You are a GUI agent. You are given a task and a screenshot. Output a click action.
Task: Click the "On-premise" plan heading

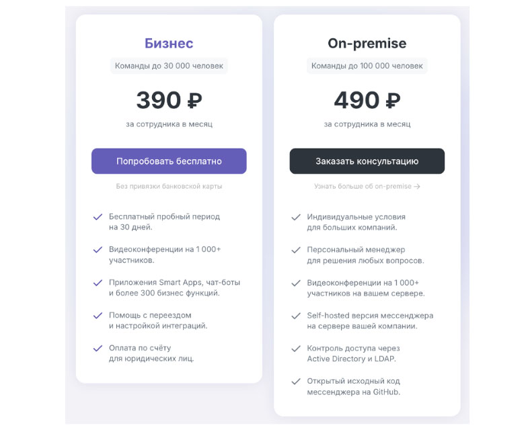[x=367, y=44]
